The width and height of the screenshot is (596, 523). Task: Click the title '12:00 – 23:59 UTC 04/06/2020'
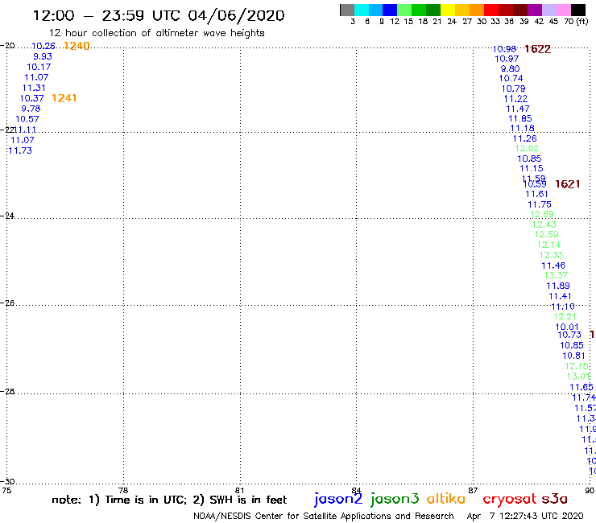click(x=159, y=16)
